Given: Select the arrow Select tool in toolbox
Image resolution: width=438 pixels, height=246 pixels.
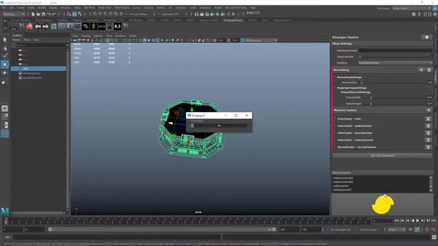Looking at the screenshot, I should 5,40.
